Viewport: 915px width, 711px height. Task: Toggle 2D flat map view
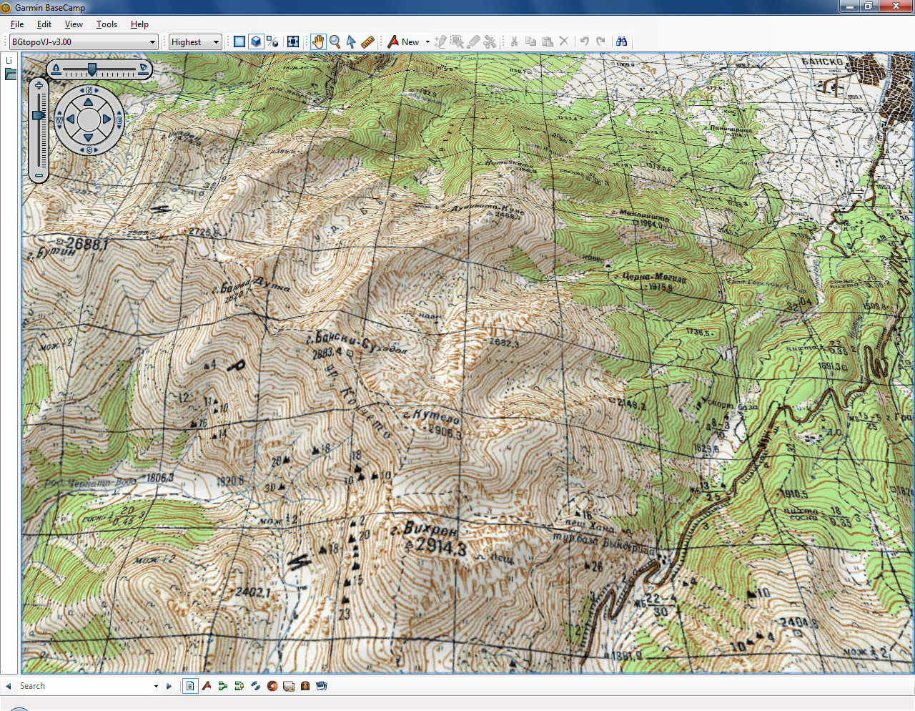[239, 41]
